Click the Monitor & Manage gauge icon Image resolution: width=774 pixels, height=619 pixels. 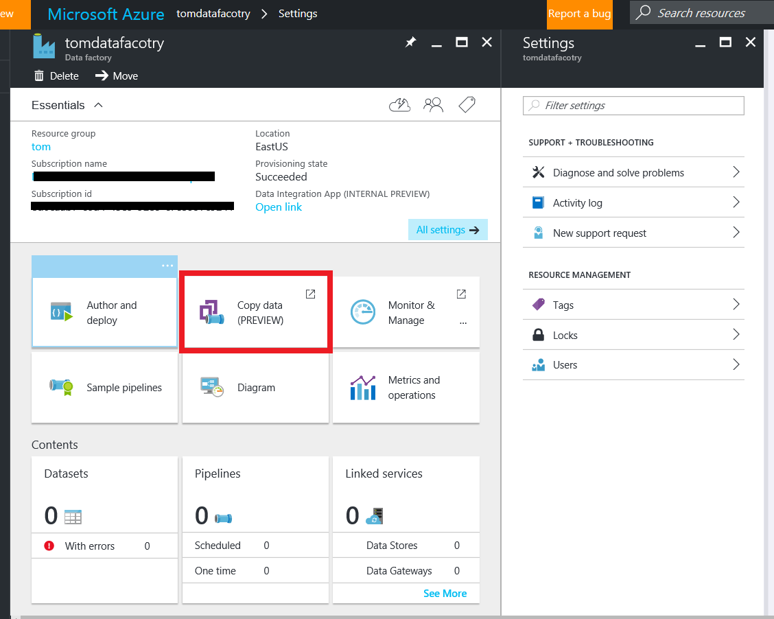pyautogui.click(x=363, y=312)
